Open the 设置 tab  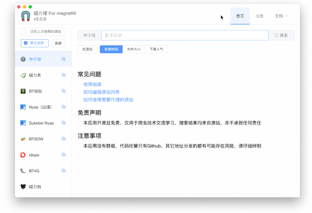pos(260,16)
